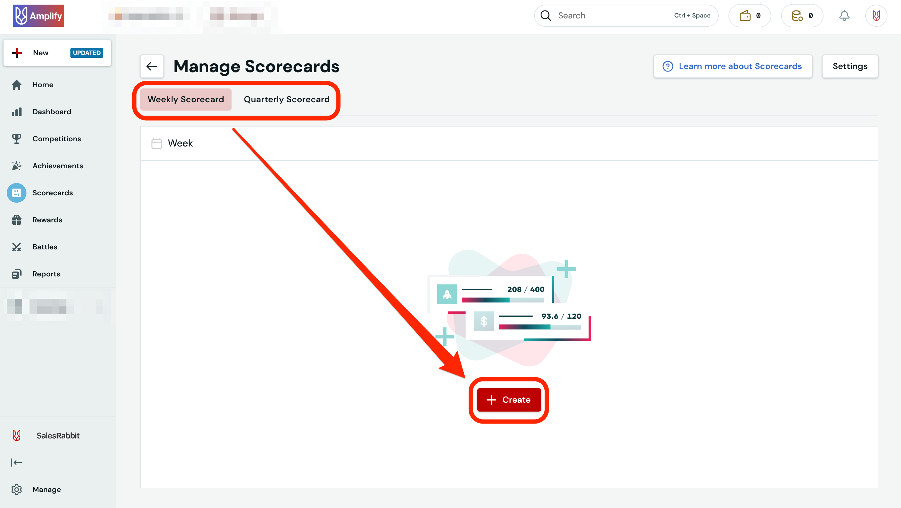The image size is (901, 508).
Task: Open the Competitions trophy icon
Action: (x=16, y=138)
